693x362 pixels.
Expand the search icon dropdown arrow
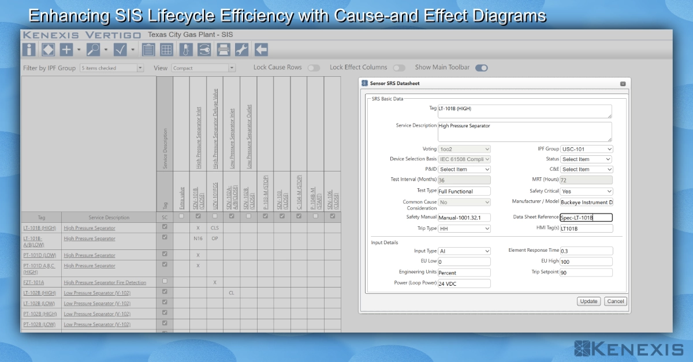tap(106, 50)
